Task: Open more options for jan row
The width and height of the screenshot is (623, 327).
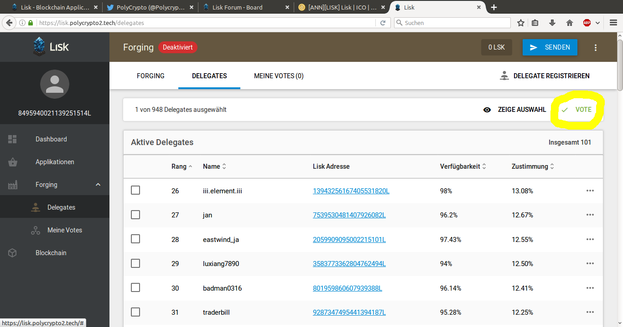Action: coord(590,215)
